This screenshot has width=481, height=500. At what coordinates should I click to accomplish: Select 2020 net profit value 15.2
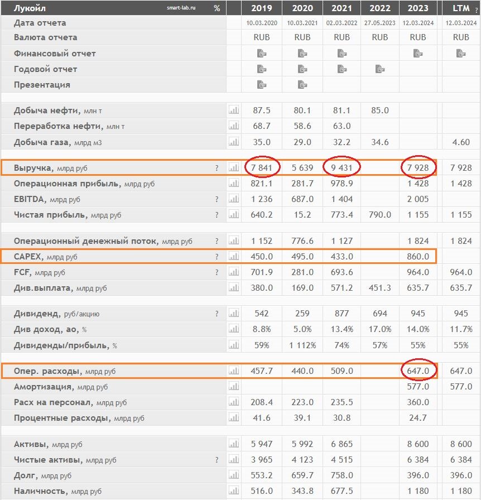click(x=302, y=215)
